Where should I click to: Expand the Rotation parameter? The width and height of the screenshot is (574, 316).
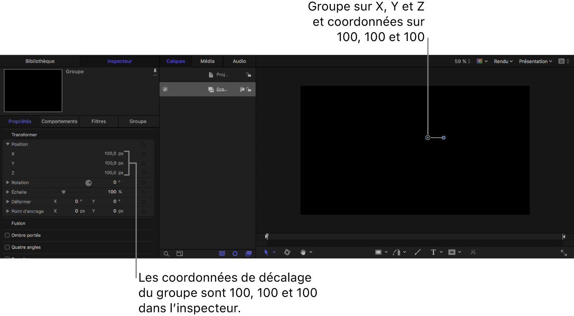[8, 182]
